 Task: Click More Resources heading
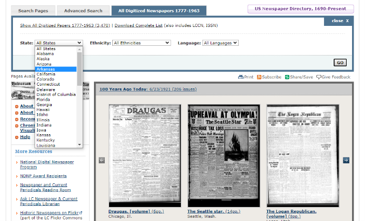[33, 151]
